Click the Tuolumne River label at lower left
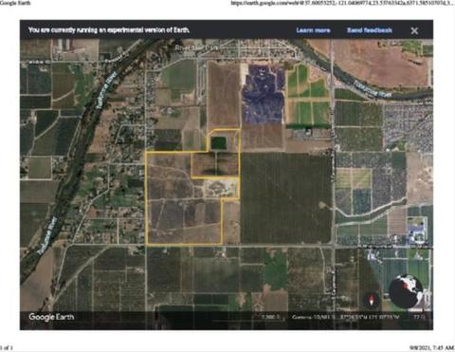The image size is (455, 352). [47, 235]
